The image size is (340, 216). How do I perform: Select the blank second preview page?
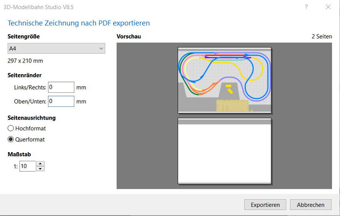pyautogui.click(x=224, y=151)
